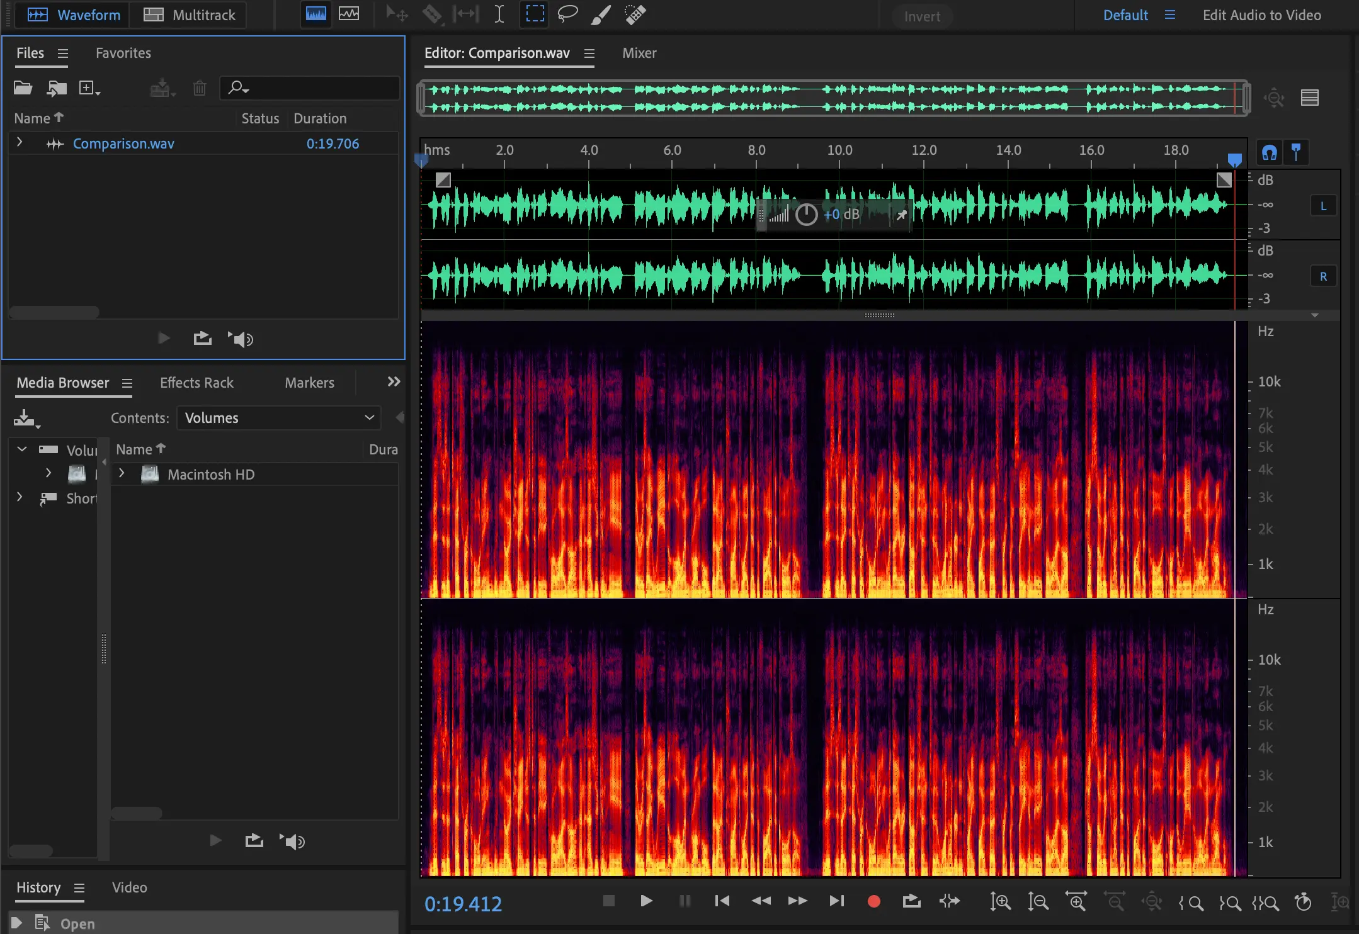Viewport: 1359px width, 934px height.
Task: Click the Multitrack view button
Action: point(189,15)
